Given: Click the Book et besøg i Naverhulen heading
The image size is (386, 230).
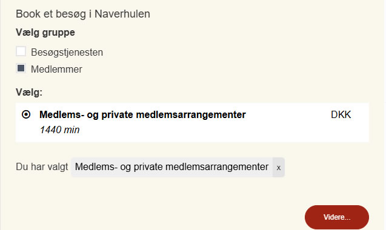Looking at the screenshot, I should pyautogui.click(x=83, y=14).
